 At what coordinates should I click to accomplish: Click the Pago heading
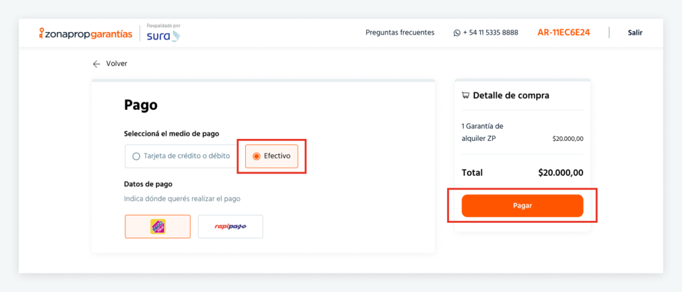click(141, 105)
